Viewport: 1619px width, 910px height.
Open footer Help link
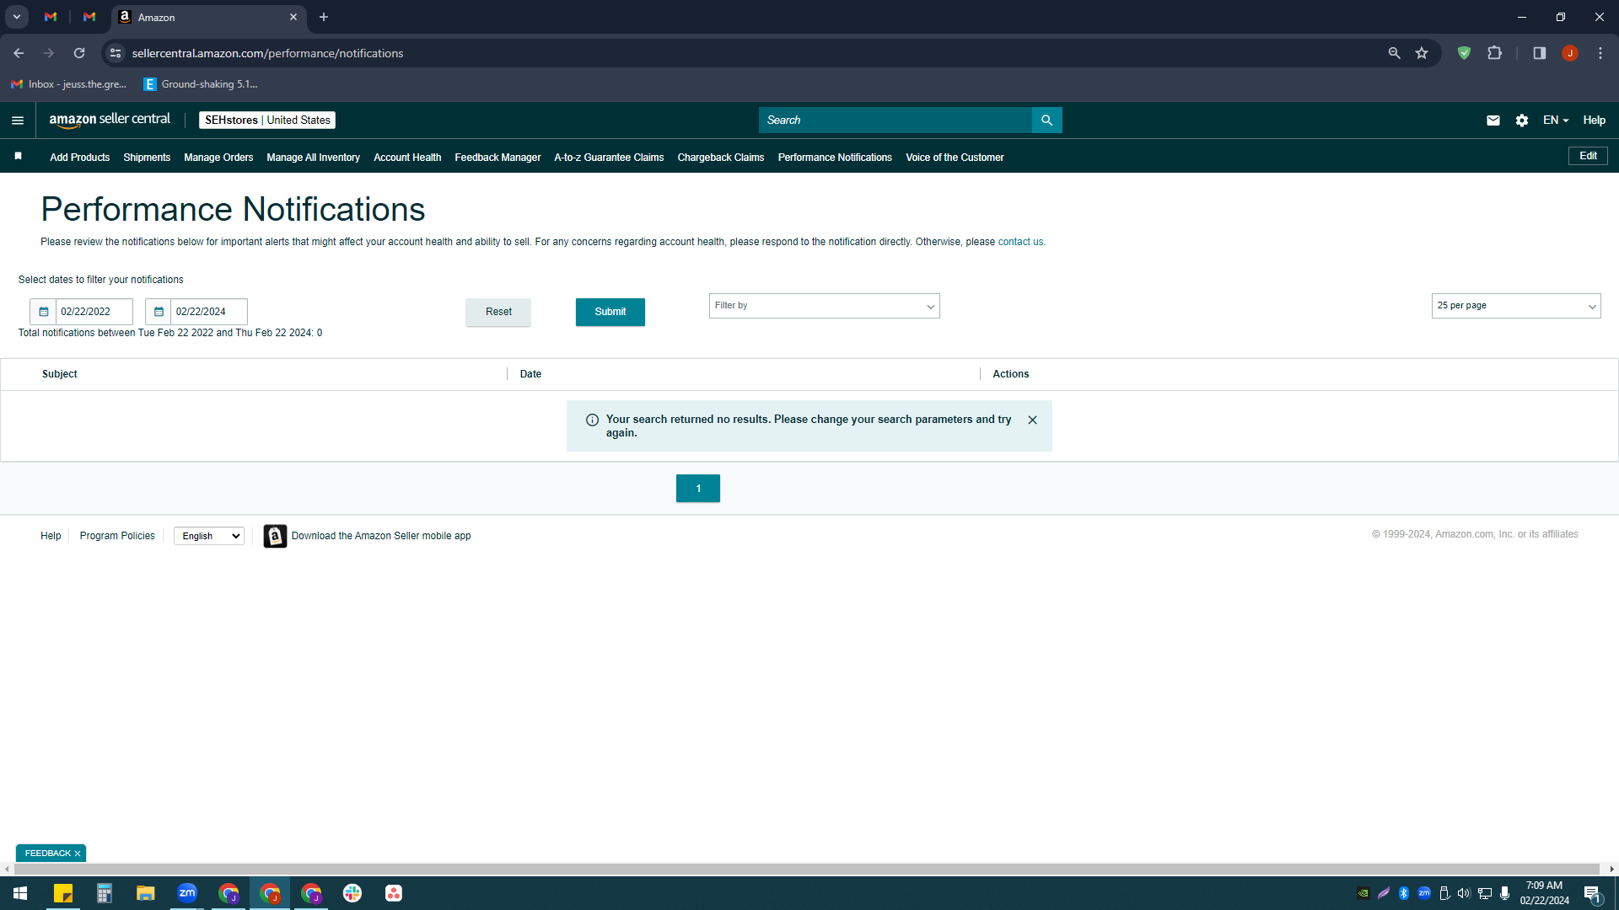(51, 536)
